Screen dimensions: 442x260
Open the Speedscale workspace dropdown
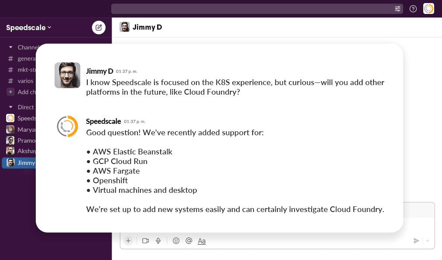(28, 27)
